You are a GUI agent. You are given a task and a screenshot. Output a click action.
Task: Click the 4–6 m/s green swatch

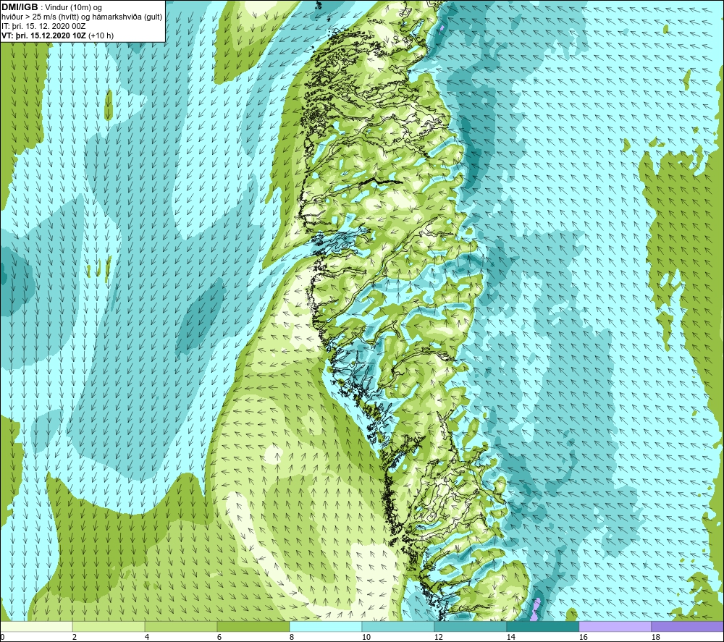click(x=181, y=626)
